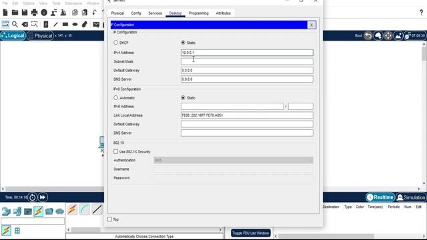Enable Use 802.1X Security checkbox
Screen dimensions: 427x240
115,151
